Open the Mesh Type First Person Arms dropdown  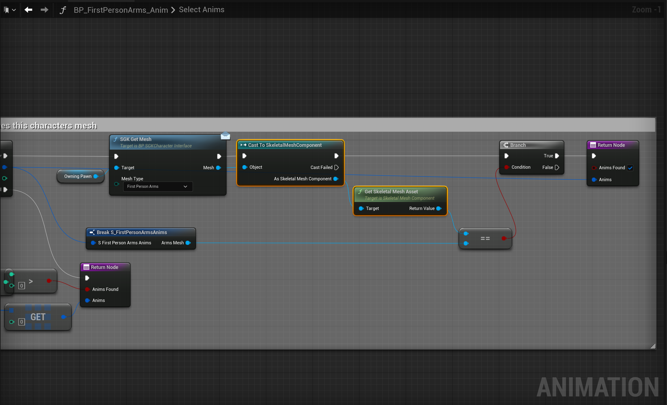pos(158,186)
